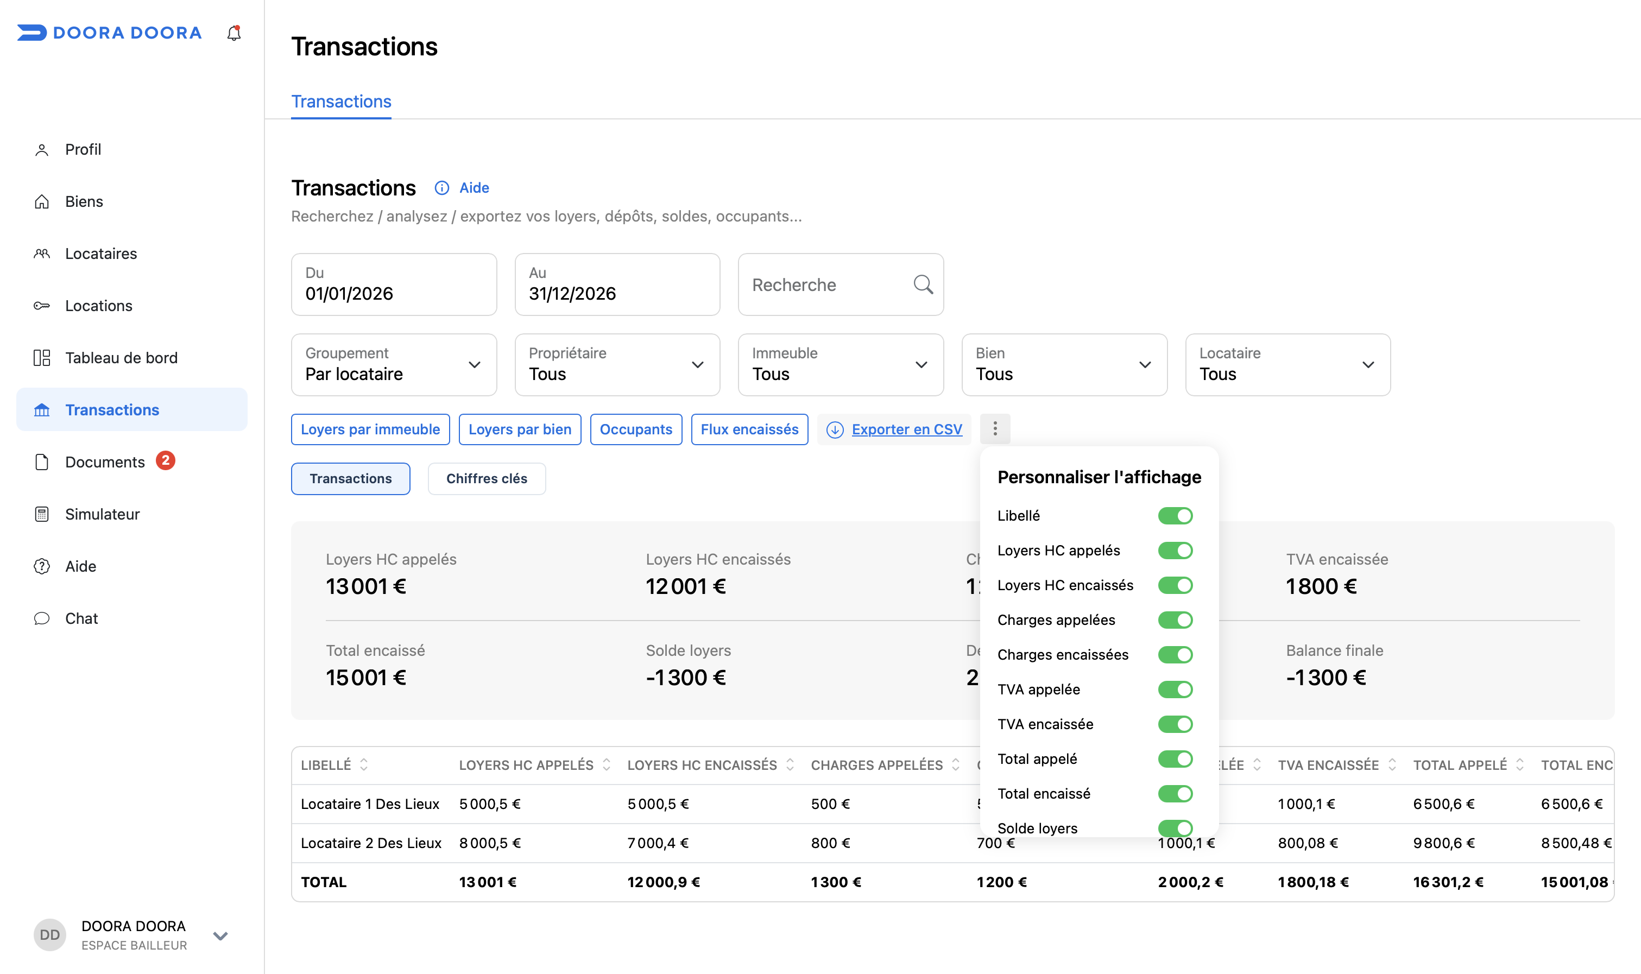The width and height of the screenshot is (1641, 974).
Task: Click the Documents badge showing 2
Action: tap(166, 461)
